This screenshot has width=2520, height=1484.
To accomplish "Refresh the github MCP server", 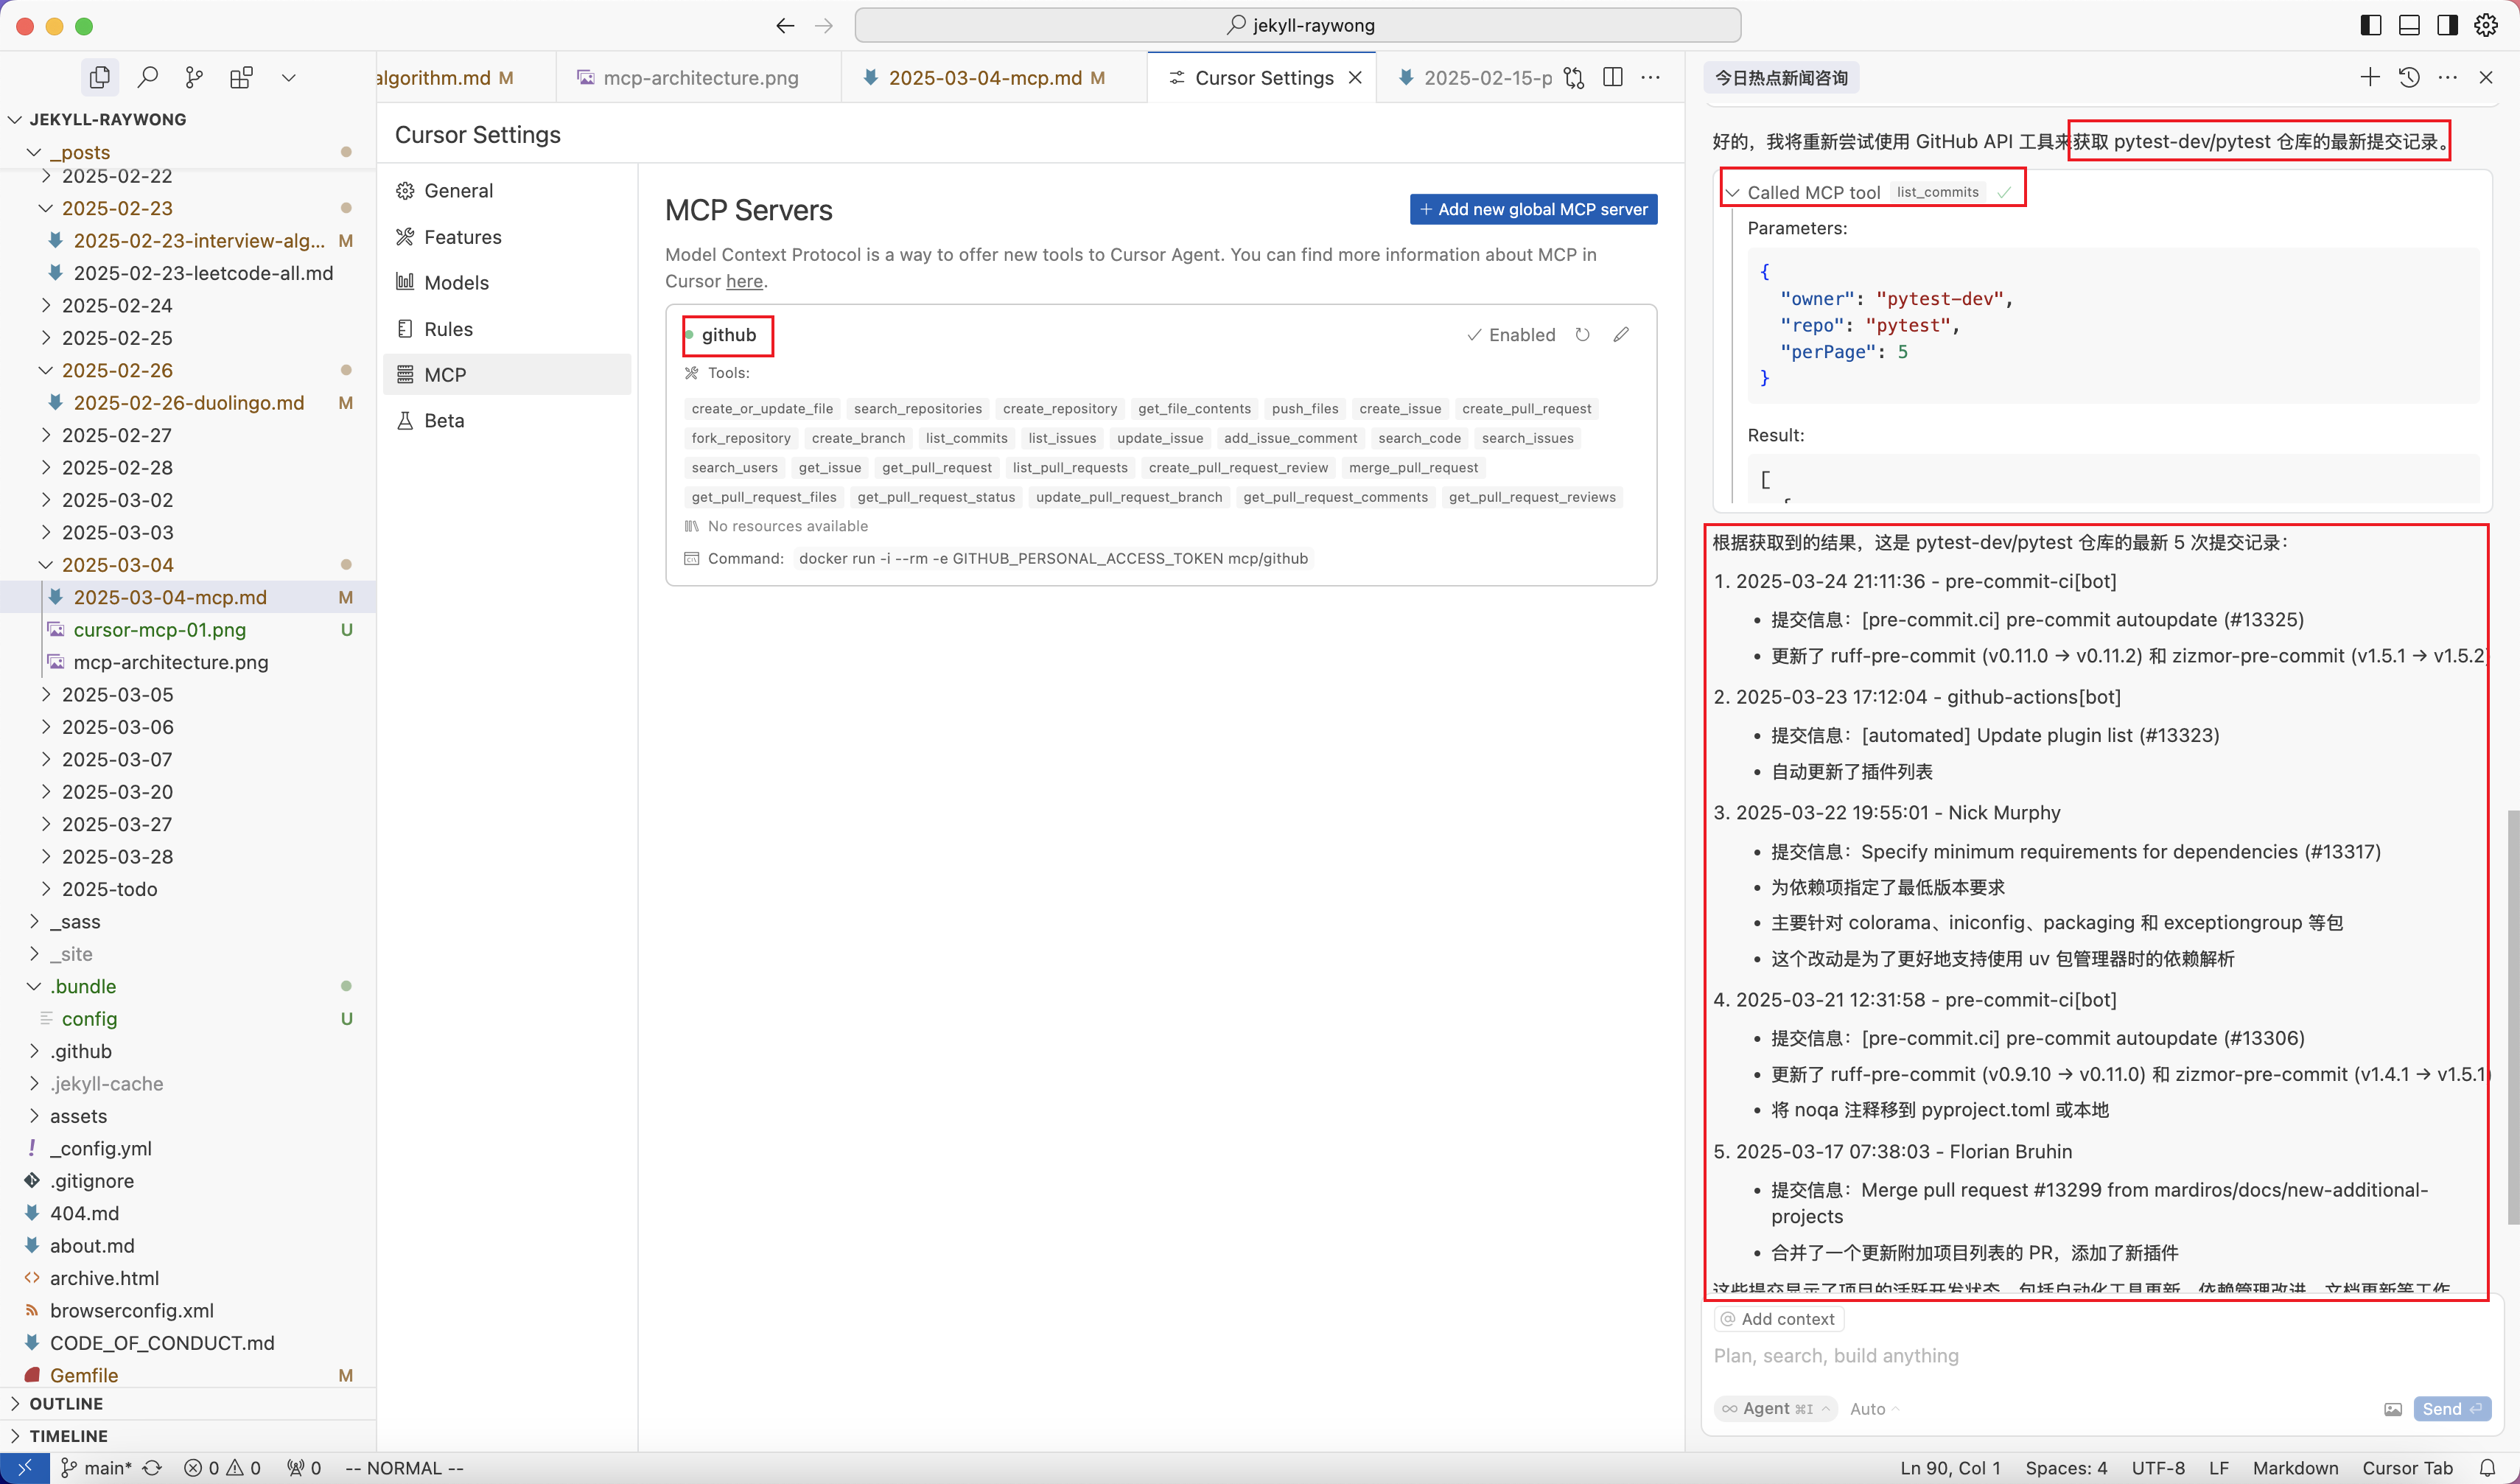I will (1582, 335).
